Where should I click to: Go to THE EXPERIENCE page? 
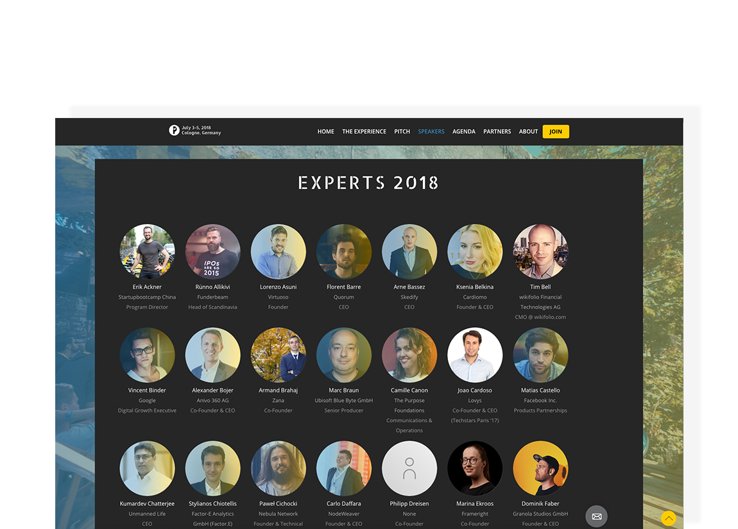pyautogui.click(x=364, y=131)
